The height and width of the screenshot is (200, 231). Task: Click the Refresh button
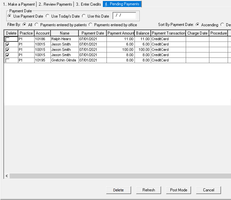tap(148, 190)
